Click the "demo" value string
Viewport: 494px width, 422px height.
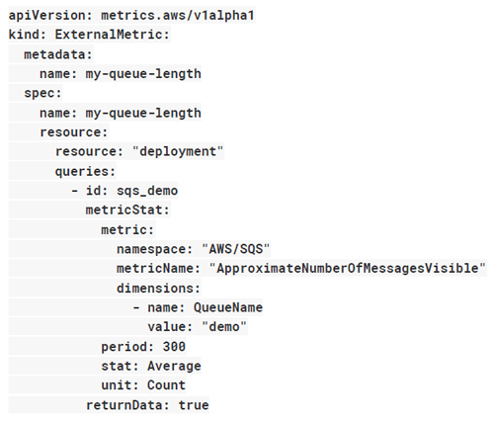click(x=224, y=327)
